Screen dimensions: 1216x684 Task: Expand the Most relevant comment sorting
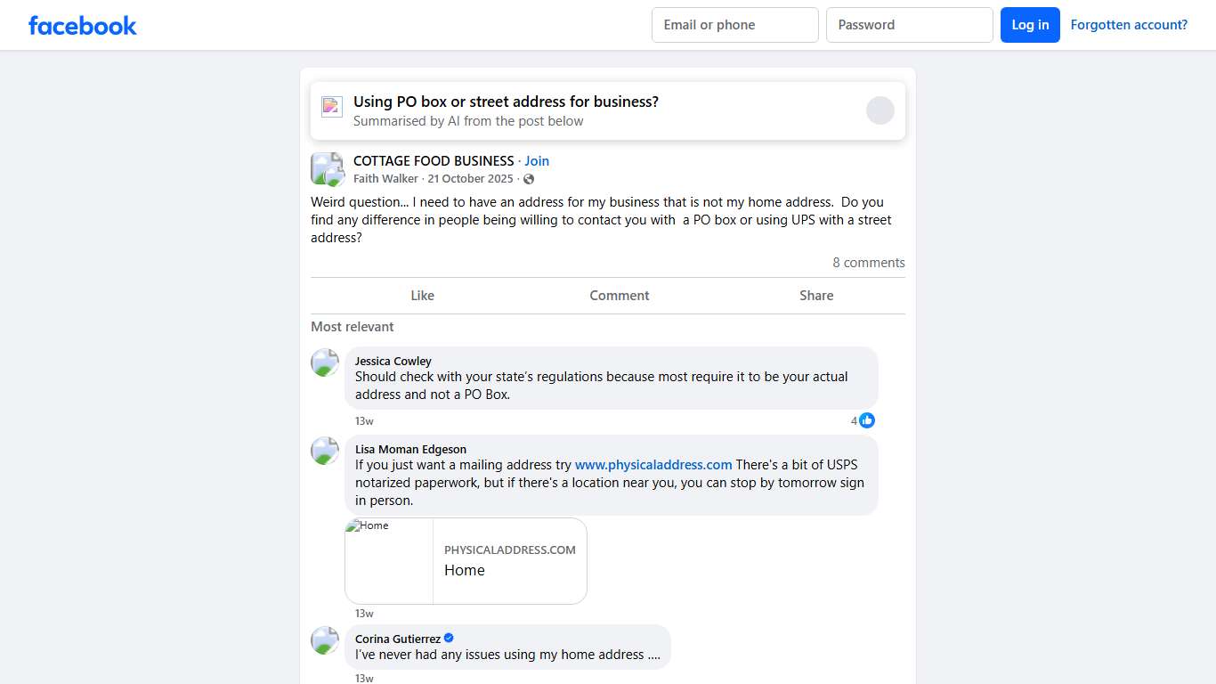coord(352,327)
